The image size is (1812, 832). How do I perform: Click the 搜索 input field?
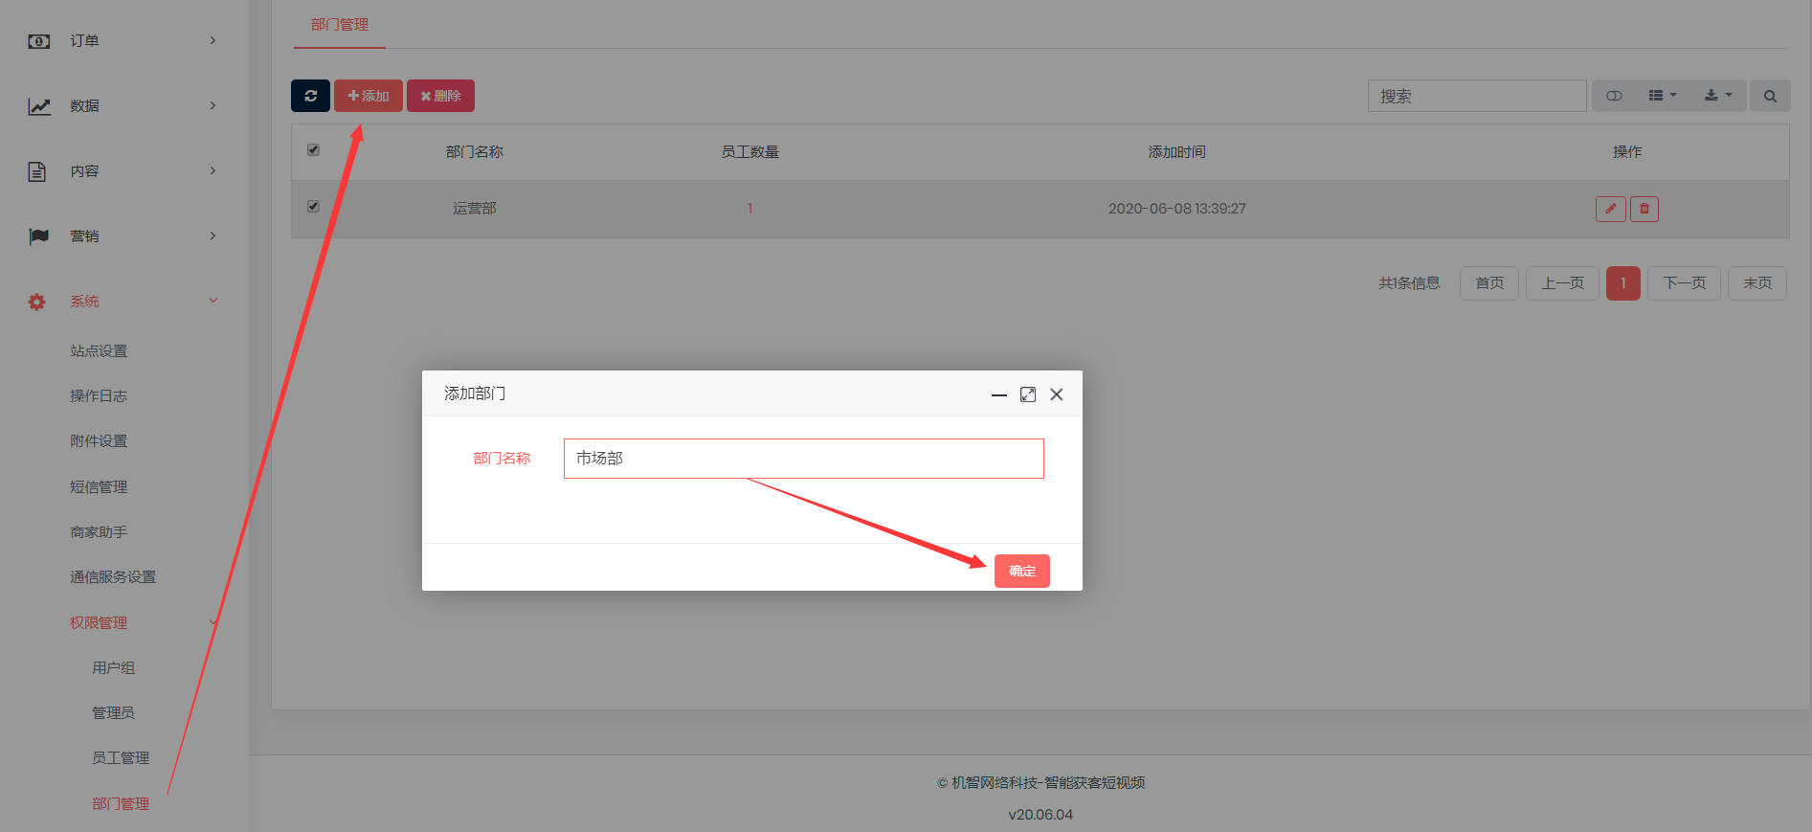tap(1477, 96)
